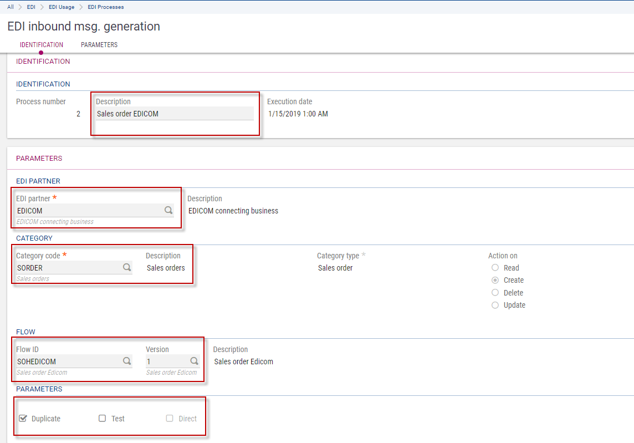This screenshot has height=443, width=634.
Task: Select the Delete radio button
Action: point(495,293)
